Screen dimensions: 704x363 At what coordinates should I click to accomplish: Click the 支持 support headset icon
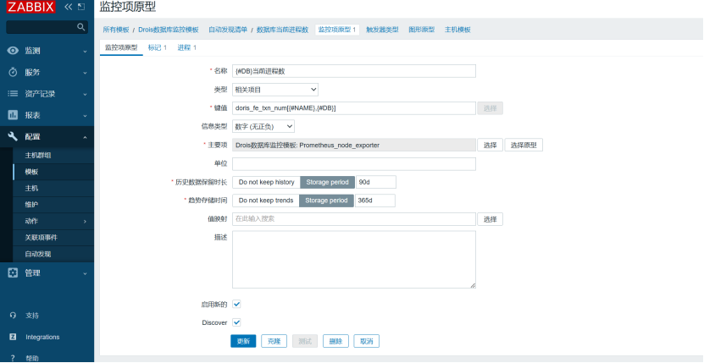point(13,315)
